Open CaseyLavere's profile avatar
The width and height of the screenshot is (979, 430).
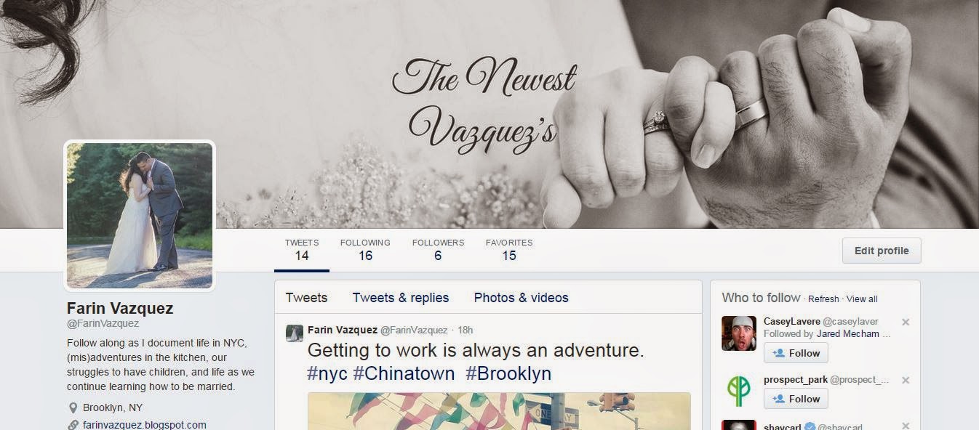tap(738, 333)
